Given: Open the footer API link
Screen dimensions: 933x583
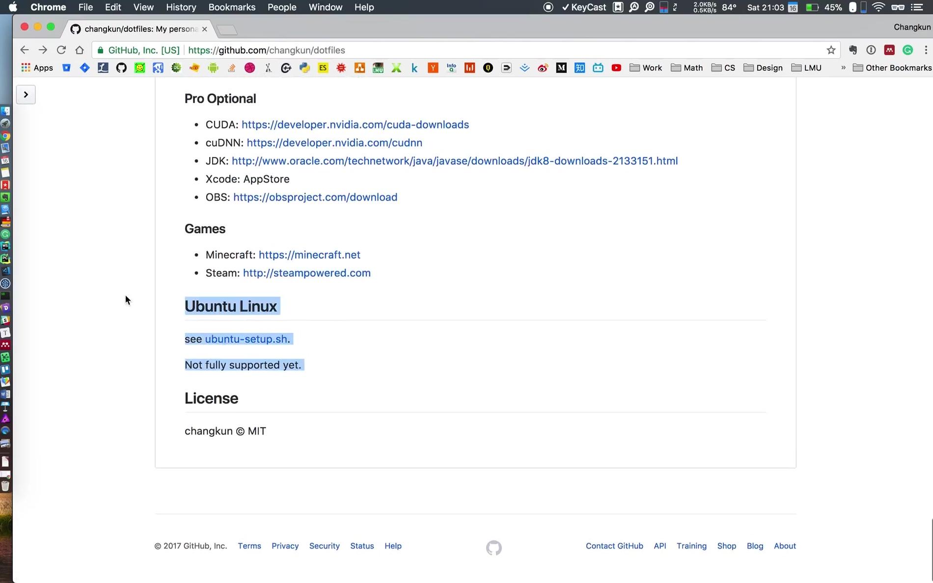Looking at the screenshot, I should tap(660, 546).
